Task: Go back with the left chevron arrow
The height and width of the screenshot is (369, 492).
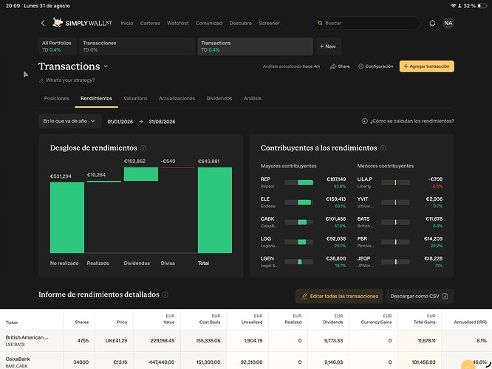Action: [x=43, y=23]
